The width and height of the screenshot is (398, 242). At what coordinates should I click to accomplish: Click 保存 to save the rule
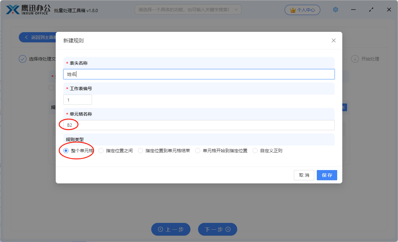[327, 175]
